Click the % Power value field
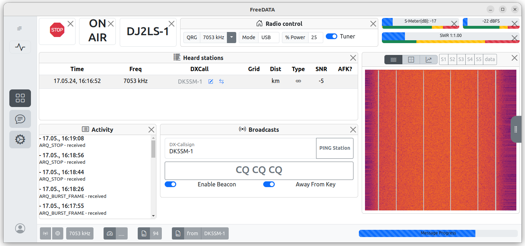The height and width of the screenshot is (246, 525). [x=315, y=37]
